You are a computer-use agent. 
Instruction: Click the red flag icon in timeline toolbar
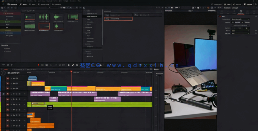pyautogui.click(x=39, y=65)
